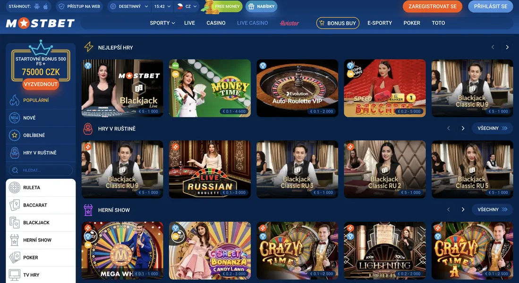Expand the CZ language selector
The width and height of the screenshot is (519, 283).
(187, 6)
